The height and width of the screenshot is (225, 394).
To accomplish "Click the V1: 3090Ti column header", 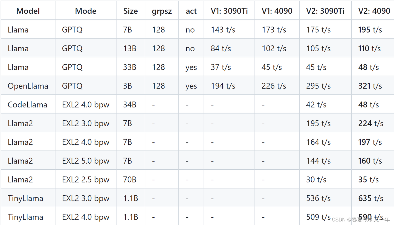I will (229, 11).
